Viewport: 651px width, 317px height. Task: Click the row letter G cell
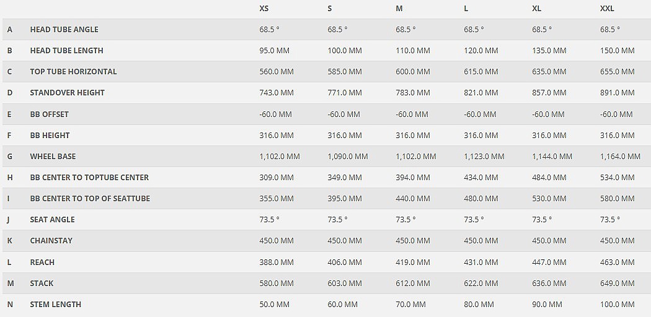pyautogui.click(x=10, y=157)
